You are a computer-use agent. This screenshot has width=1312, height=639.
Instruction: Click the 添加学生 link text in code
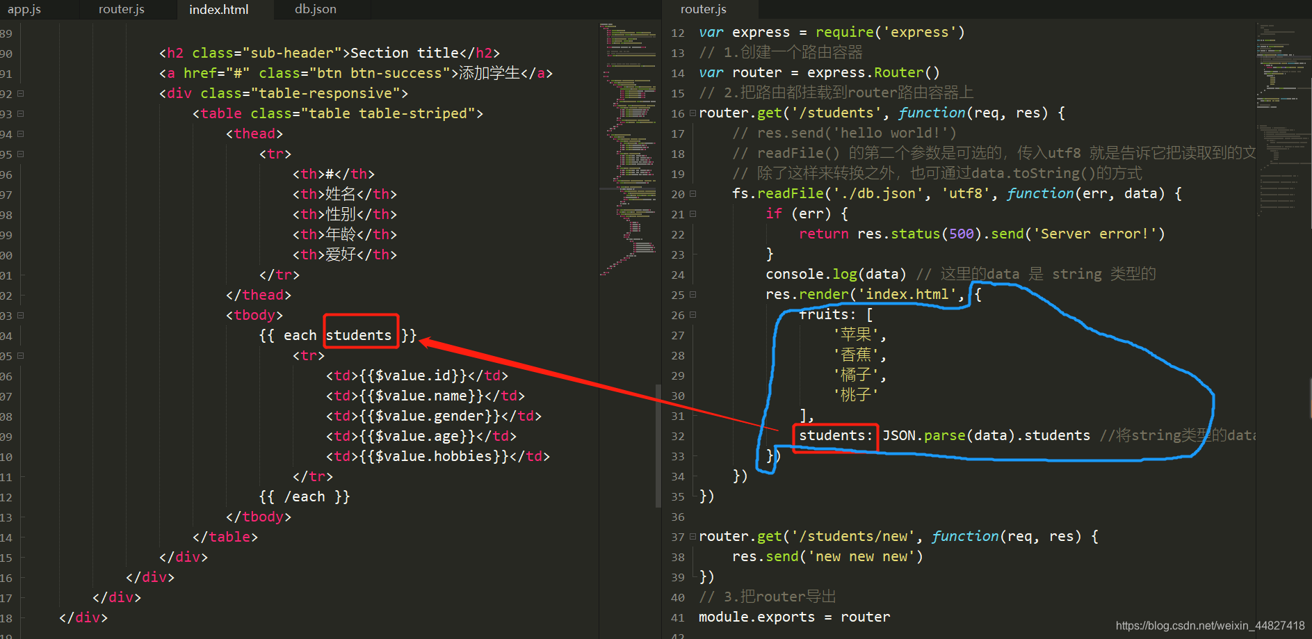click(489, 73)
